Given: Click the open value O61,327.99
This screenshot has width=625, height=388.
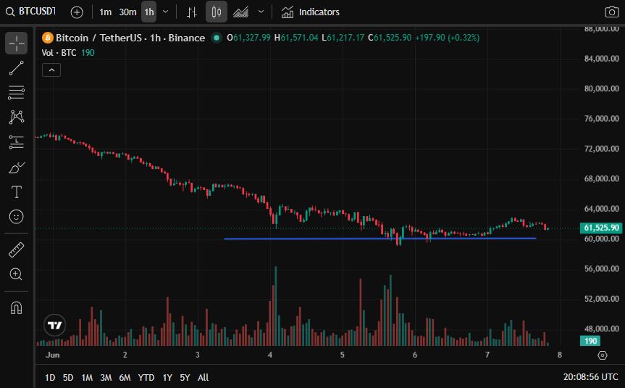Looking at the screenshot, I should click(248, 38).
